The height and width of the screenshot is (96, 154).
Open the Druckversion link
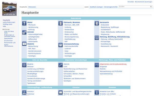(8, 40)
